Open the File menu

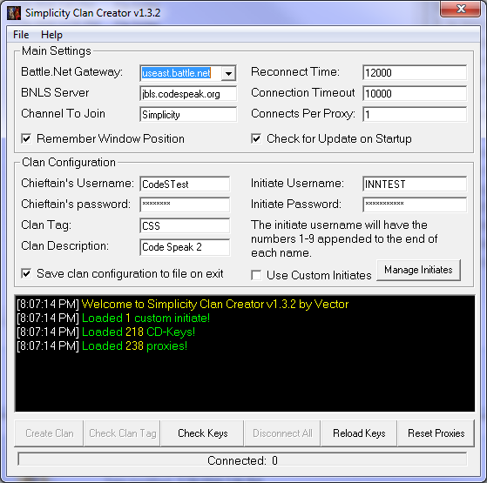pyautogui.click(x=21, y=35)
